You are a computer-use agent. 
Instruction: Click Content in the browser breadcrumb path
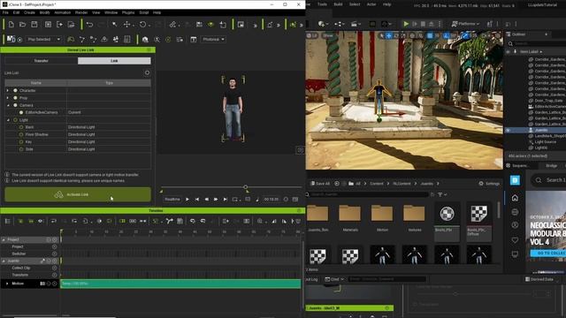click(x=376, y=184)
